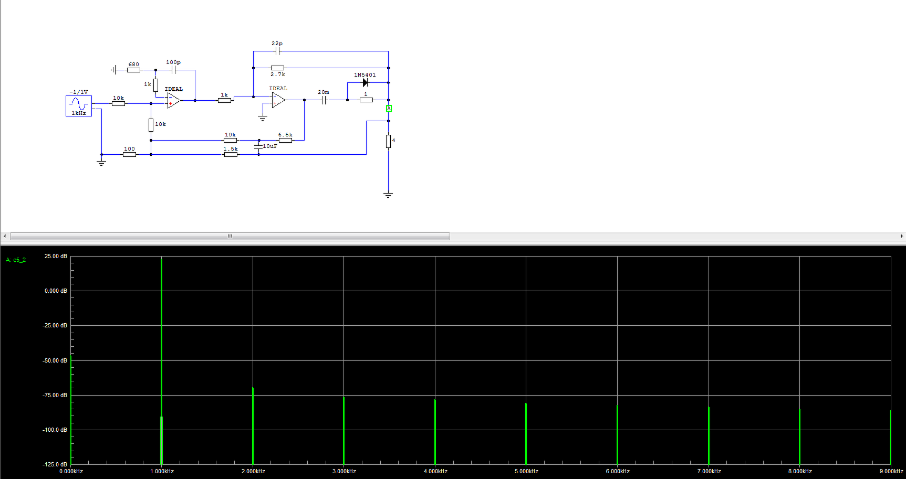Click the -50.00 dB axis label
Image resolution: width=906 pixels, height=479 pixels.
point(55,360)
